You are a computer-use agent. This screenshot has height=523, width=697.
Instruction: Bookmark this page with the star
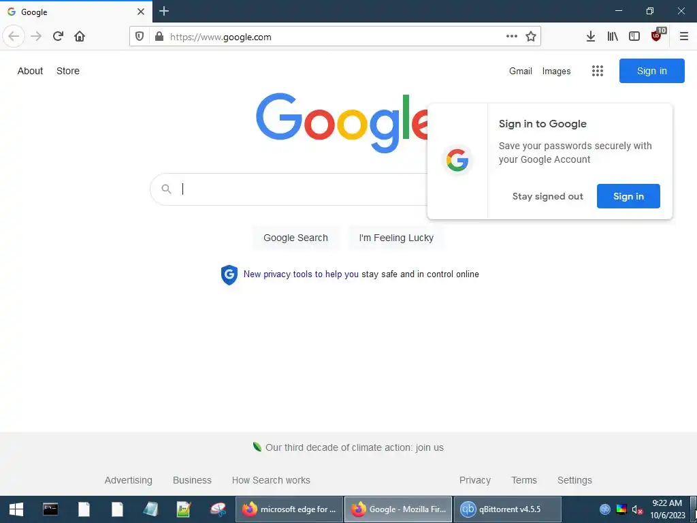point(531,37)
